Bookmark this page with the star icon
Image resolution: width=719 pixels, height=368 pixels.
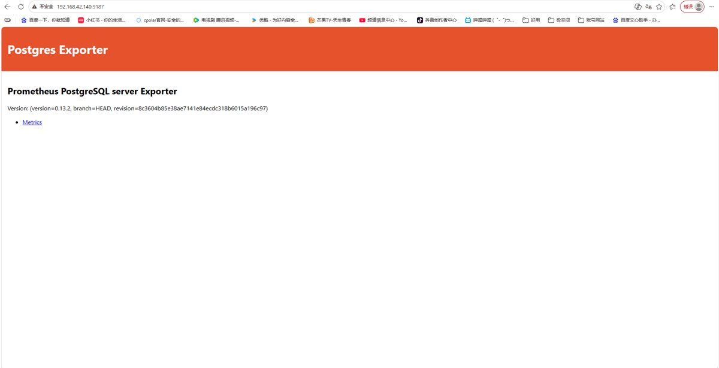coord(659,7)
